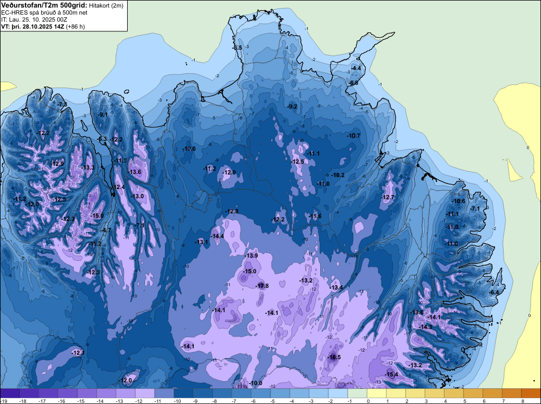Click the initial time 'IT: Lau. 25. 10. 2025 00Z'
Screen dimensions: 541x404
click(x=34, y=19)
